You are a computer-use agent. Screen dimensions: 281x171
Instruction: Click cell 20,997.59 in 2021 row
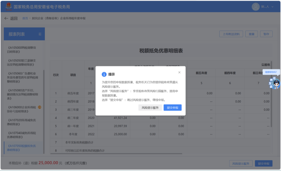click(x=120, y=126)
